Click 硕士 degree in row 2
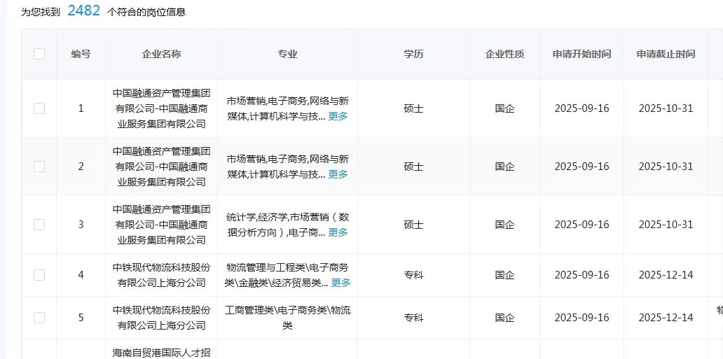723x359 pixels. tap(413, 167)
